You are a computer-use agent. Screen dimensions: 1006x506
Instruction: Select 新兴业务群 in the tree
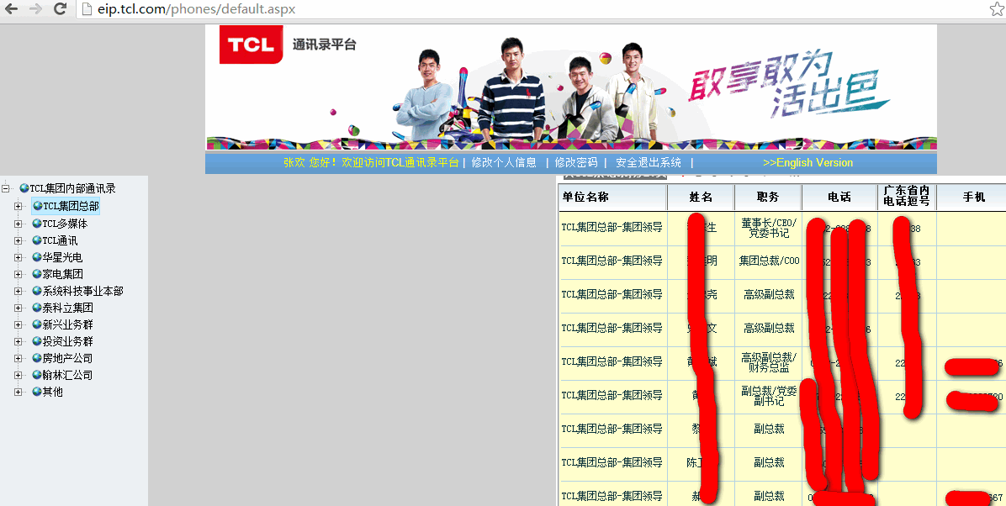(67, 324)
